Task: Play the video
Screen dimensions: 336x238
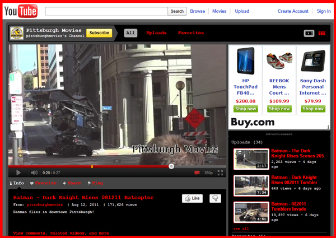Action: [18, 172]
